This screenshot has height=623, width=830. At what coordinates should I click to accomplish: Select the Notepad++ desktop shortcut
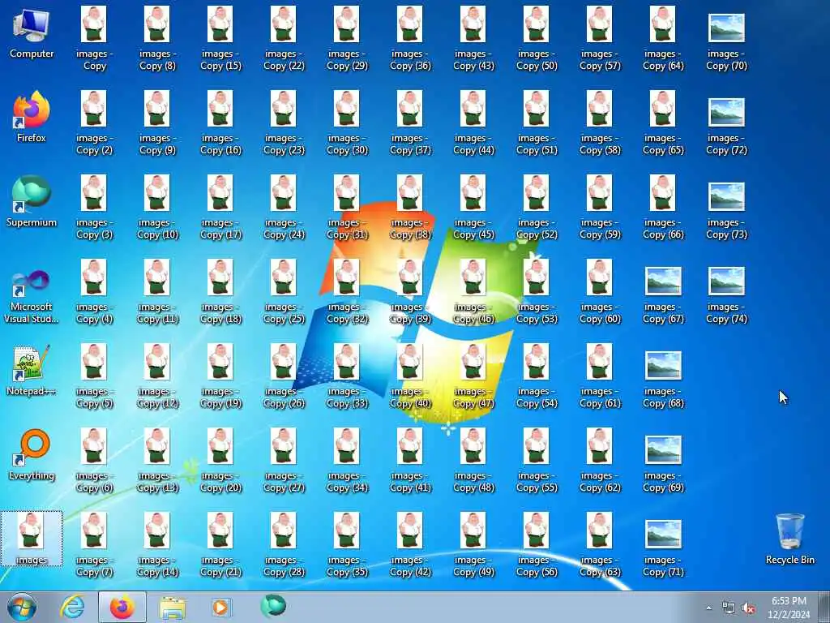point(32,371)
